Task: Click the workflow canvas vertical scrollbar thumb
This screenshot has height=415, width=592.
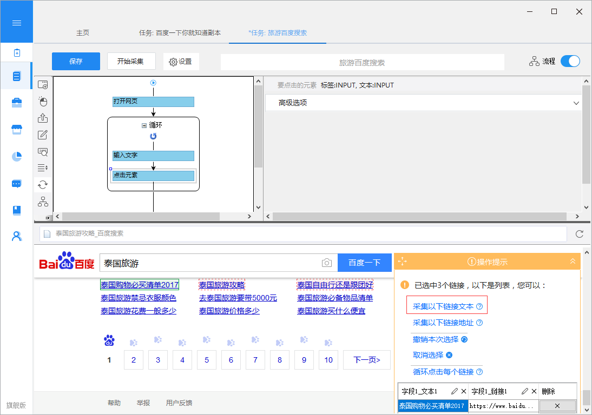Action: [x=258, y=126]
